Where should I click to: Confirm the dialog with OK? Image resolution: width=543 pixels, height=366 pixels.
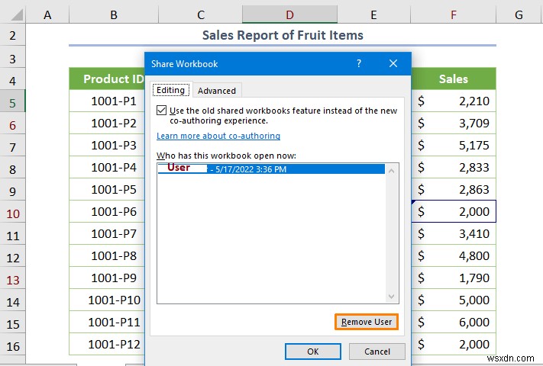[x=313, y=352]
